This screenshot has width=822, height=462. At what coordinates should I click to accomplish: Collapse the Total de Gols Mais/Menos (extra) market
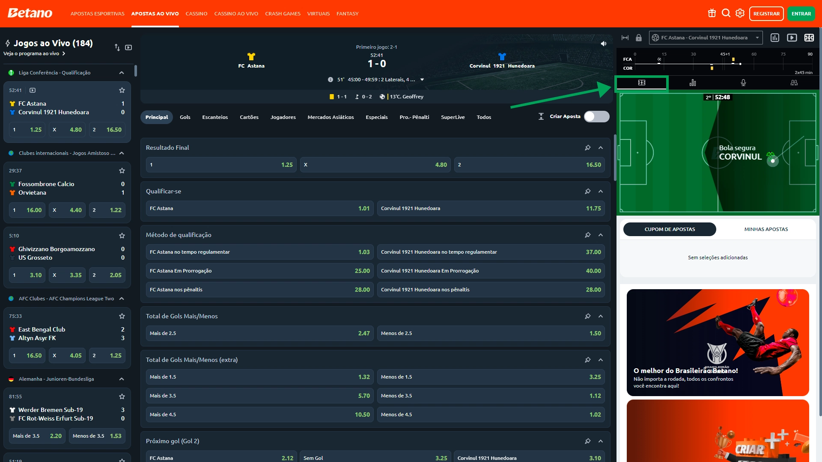(x=601, y=360)
